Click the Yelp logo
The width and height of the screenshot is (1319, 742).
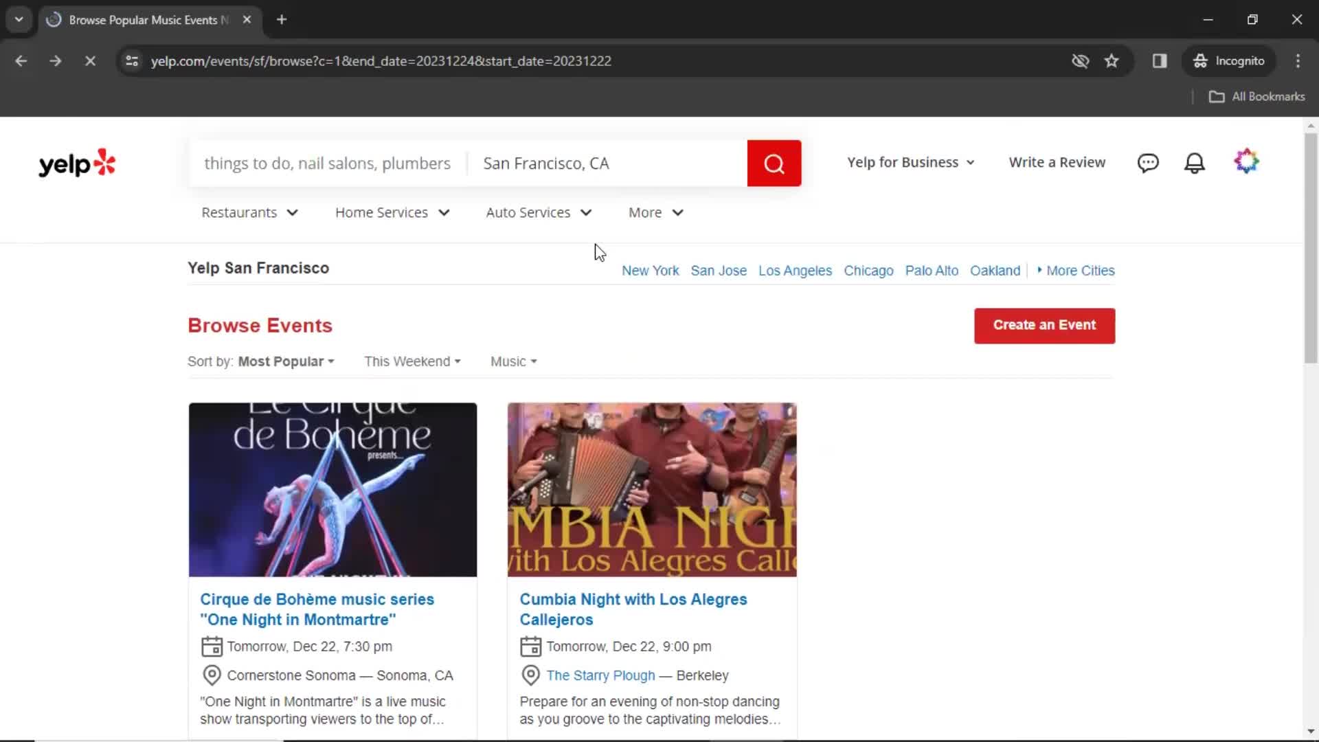(77, 164)
